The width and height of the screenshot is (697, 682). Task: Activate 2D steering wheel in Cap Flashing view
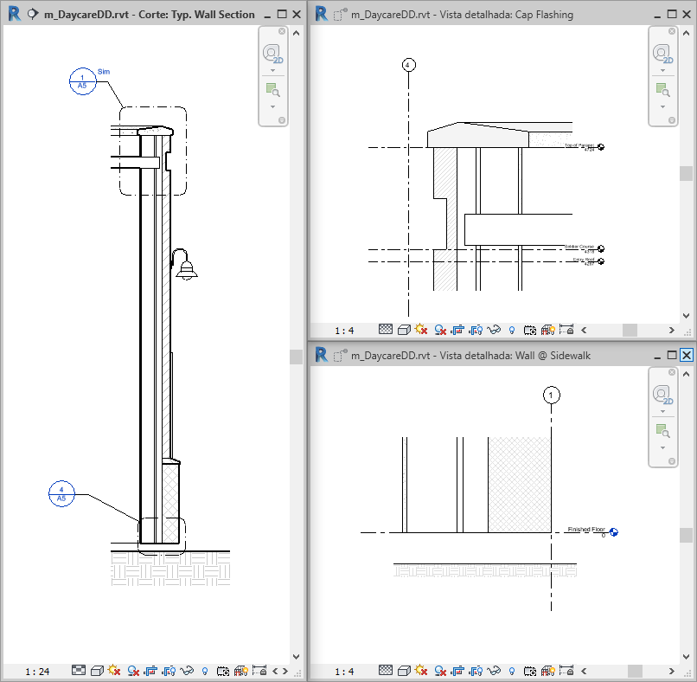[662, 54]
